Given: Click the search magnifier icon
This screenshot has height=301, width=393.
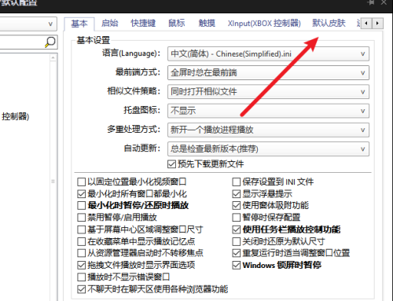Looking at the screenshot, I should (x=50, y=42).
